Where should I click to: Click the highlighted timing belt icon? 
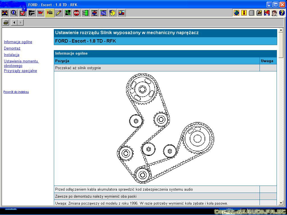pos(50,13)
